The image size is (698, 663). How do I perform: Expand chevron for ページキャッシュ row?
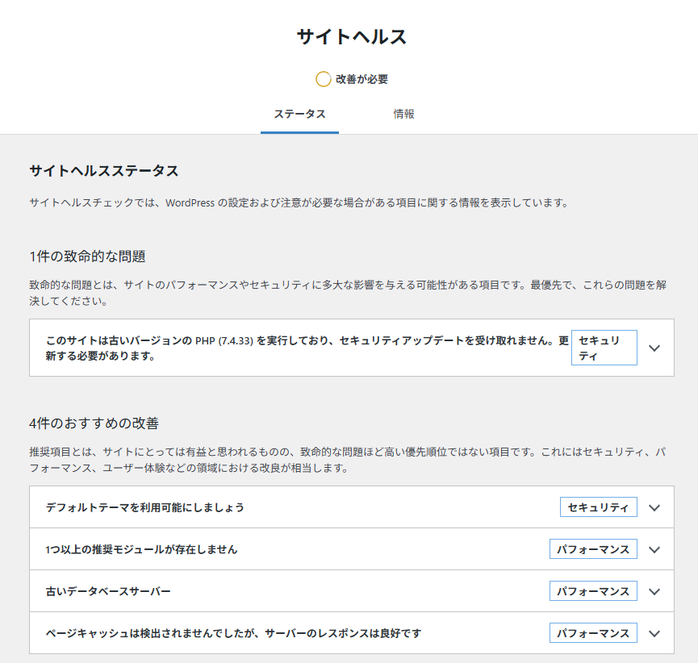click(654, 633)
